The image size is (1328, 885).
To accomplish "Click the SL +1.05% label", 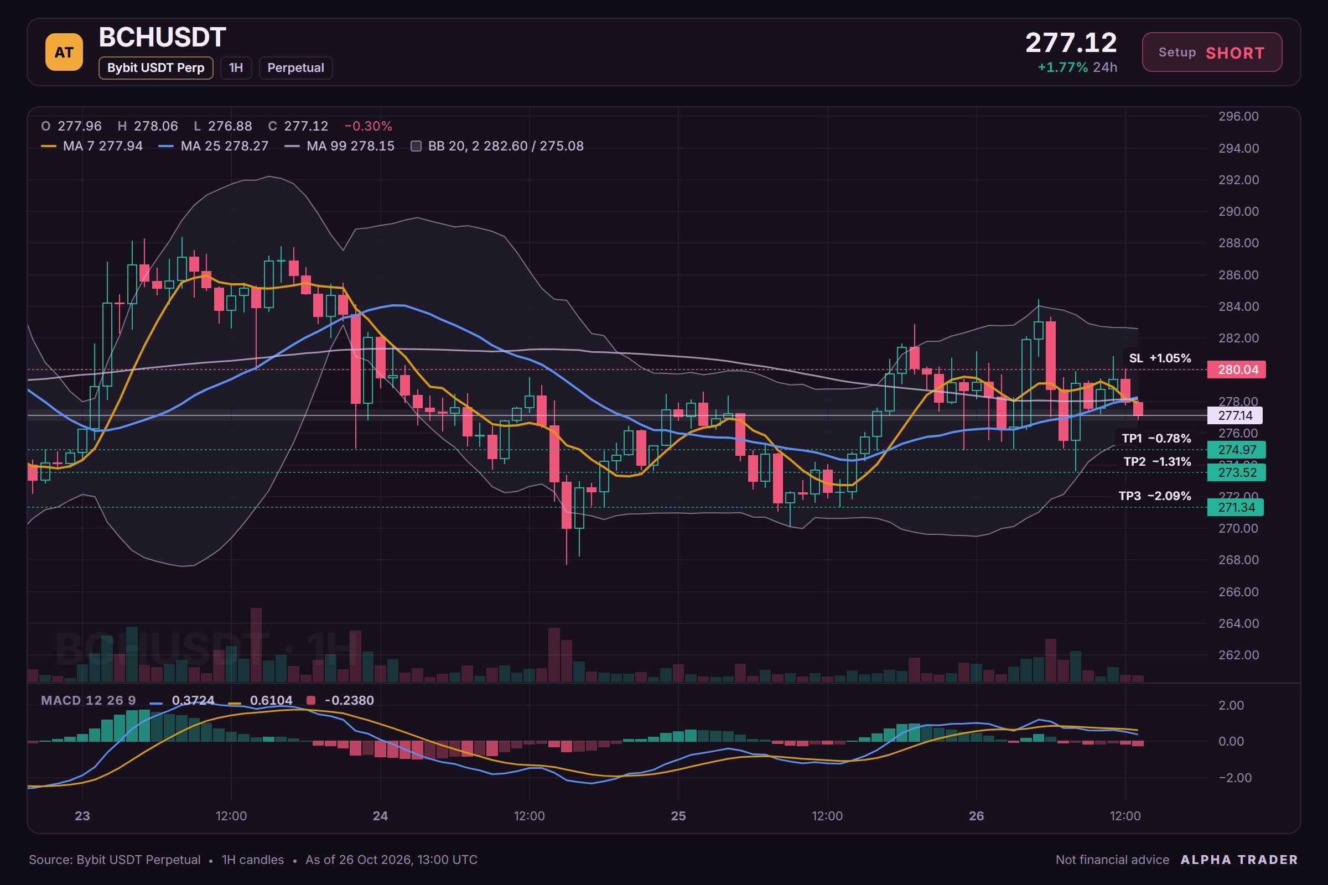I will coord(1160,358).
